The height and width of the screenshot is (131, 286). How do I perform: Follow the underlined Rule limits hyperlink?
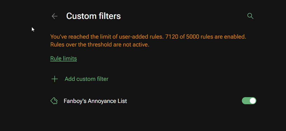[x=63, y=58]
